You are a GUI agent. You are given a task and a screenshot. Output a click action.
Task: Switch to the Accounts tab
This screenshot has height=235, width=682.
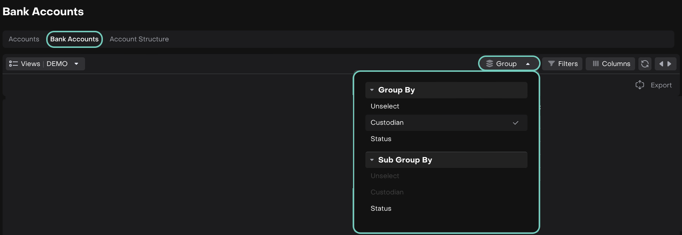tap(24, 39)
